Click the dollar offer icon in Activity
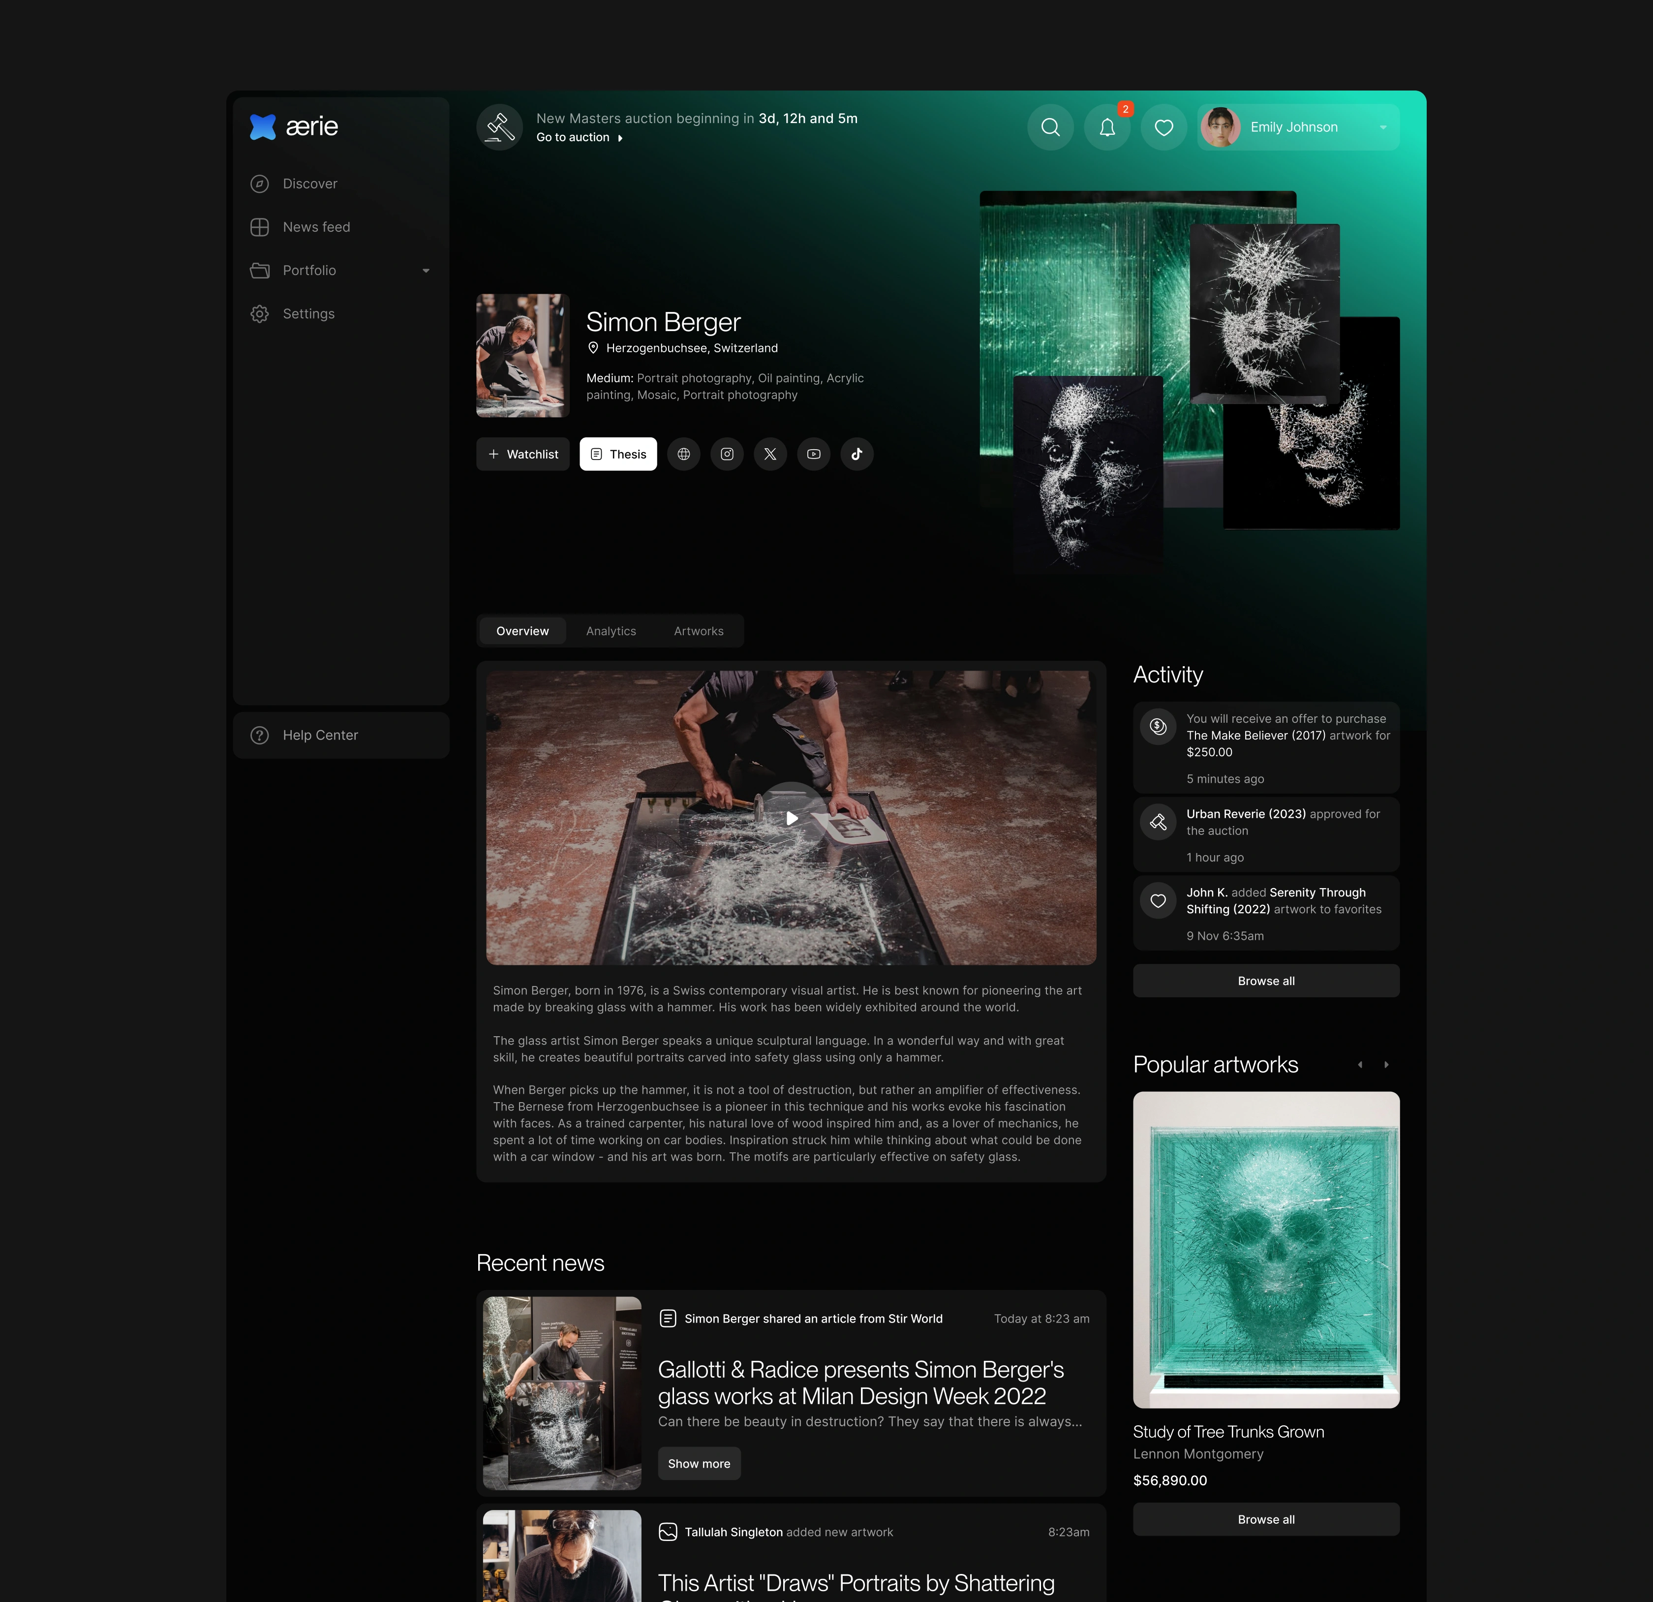Screen dimensions: 1653x1602 pyautogui.click(x=1159, y=726)
